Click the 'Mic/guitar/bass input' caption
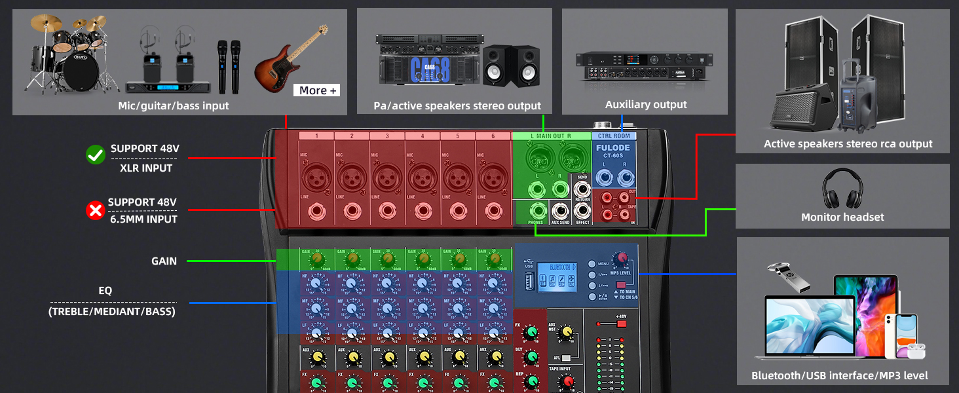The width and height of the screenshot is (959, 393). (x=174, y=105)
